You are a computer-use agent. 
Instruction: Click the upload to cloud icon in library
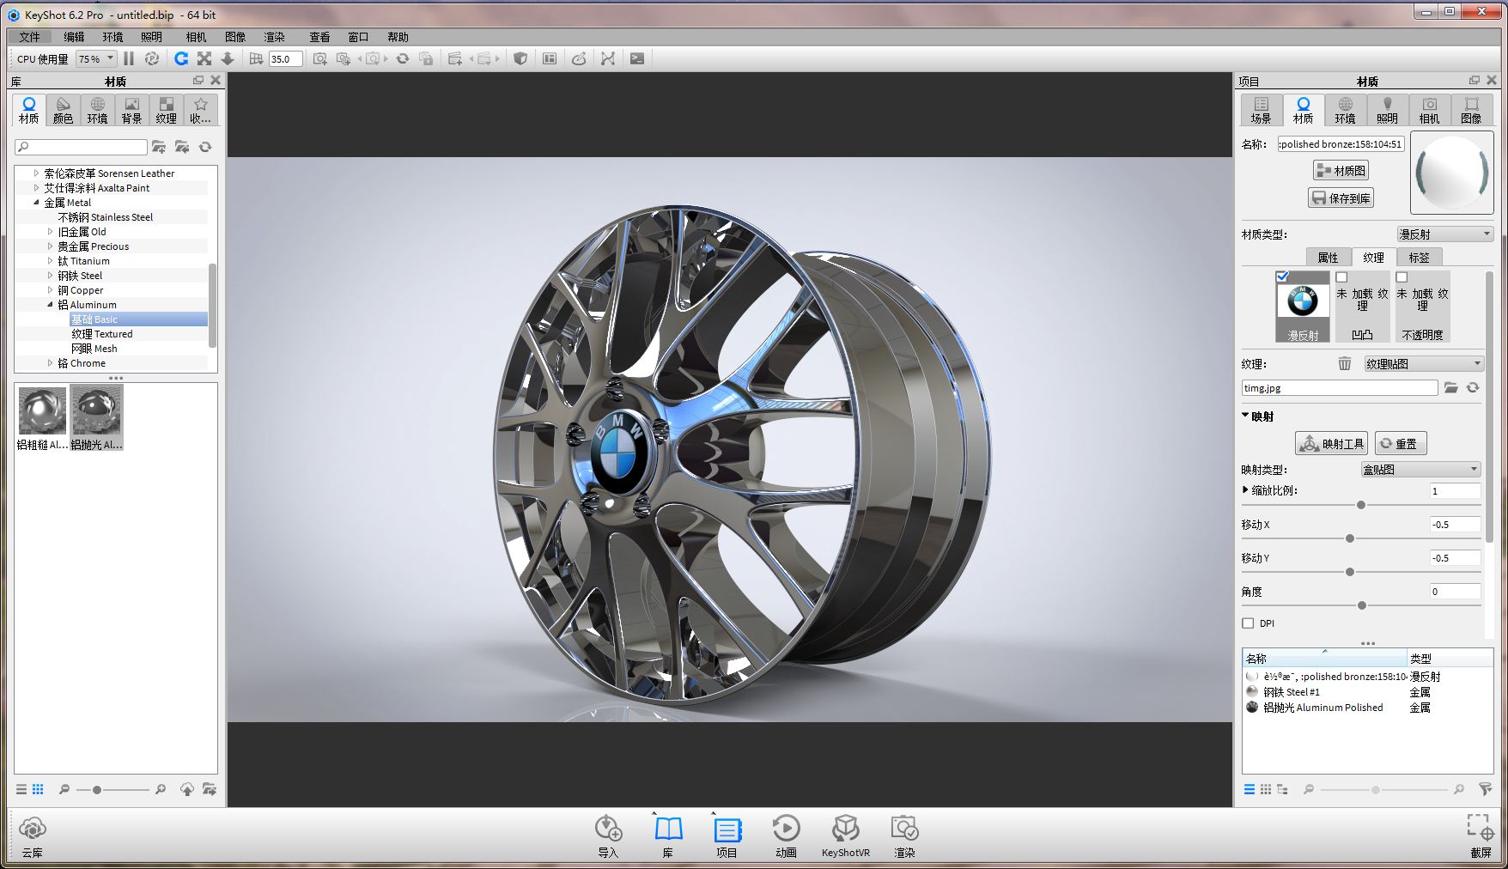tap(186, 789)
